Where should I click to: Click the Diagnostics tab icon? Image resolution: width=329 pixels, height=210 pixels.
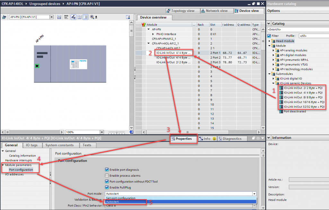click(x=220, y=139)
